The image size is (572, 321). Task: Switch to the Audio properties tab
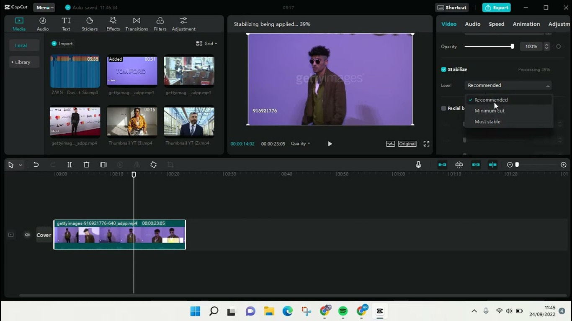click(x=473, y=24)
